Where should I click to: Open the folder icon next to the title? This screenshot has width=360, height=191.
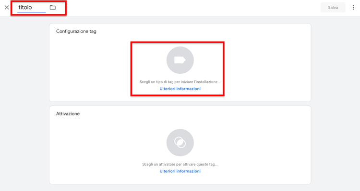(53, 7)
